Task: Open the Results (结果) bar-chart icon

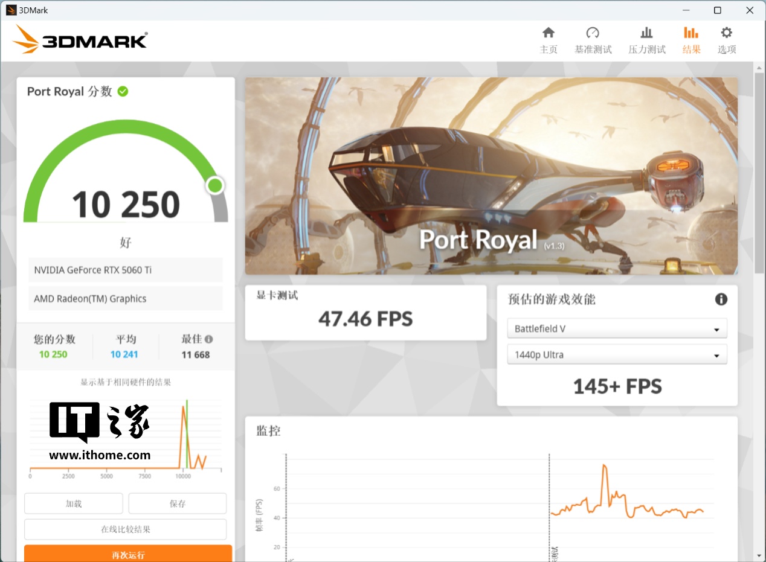Action: (x=691, y=33)
